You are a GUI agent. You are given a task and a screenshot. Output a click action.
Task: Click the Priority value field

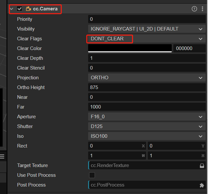coord(147,19)
